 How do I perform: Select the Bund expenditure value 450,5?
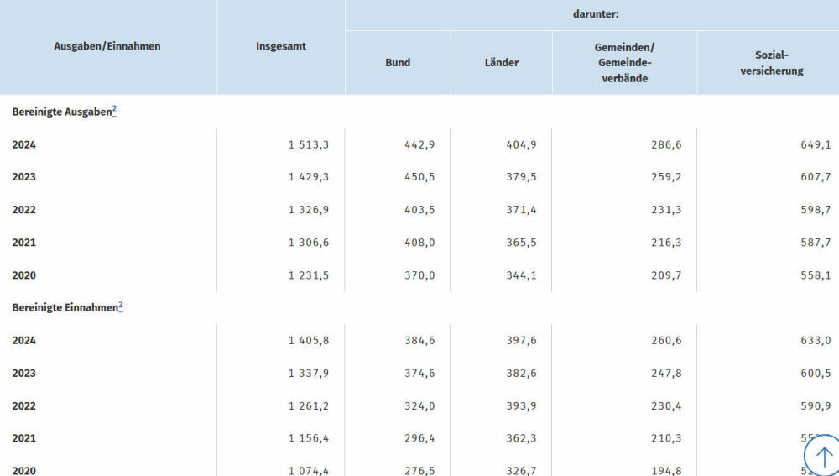pos(419,177)
